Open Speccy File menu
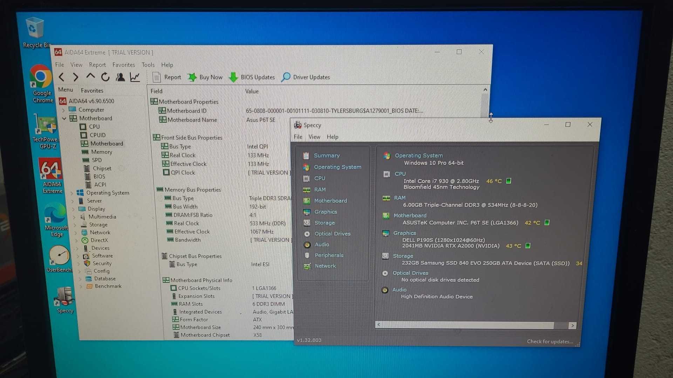The image size is (673, 378). (x=298, y=137)
